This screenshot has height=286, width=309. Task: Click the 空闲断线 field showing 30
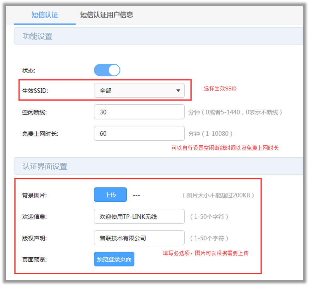pos(139,112)
